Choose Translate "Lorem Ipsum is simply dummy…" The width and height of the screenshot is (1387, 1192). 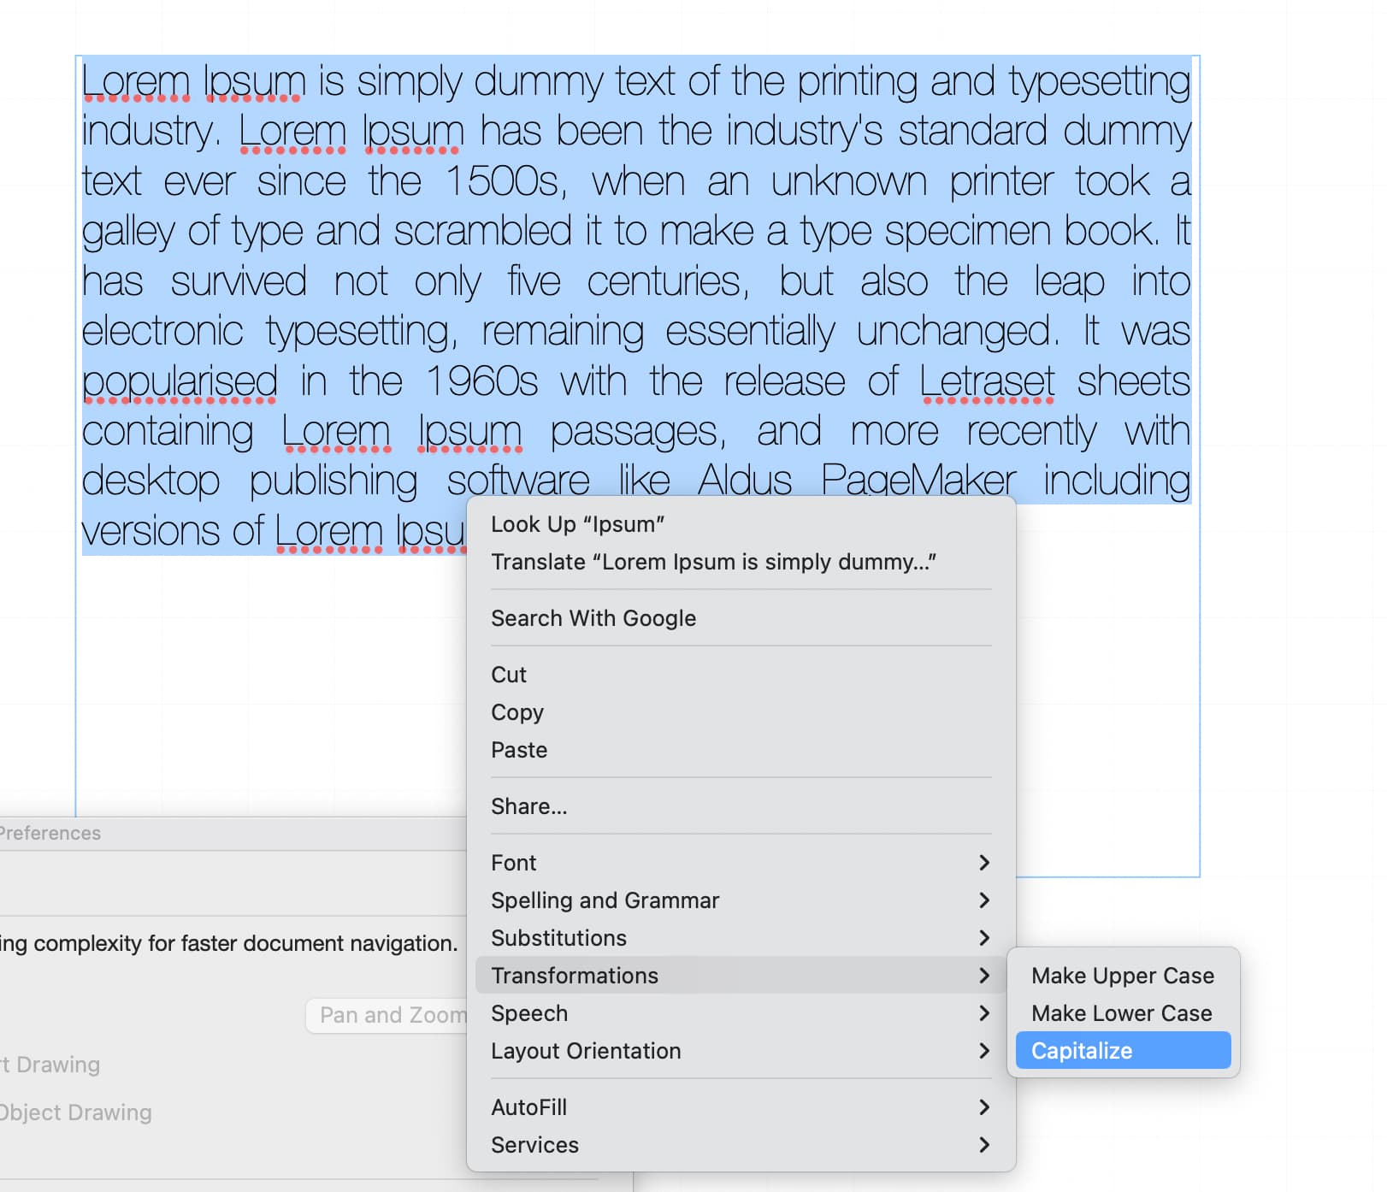coord(741,561)
